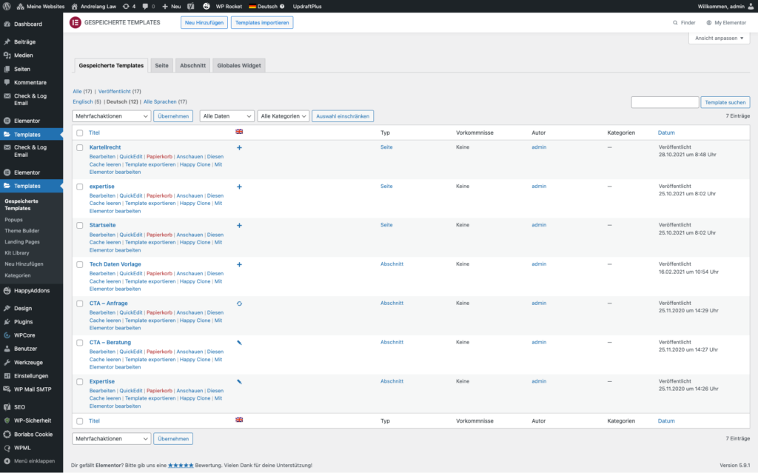Image resolution: width=758 pixels, height=473 pixels.
Task: Check the expertise row checkbox
Action: tap(80, 187)
